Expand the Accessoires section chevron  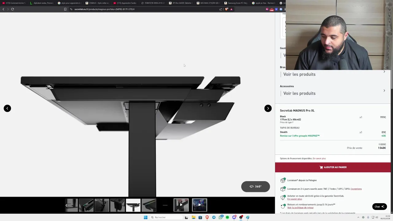click(x=384, y=91)
